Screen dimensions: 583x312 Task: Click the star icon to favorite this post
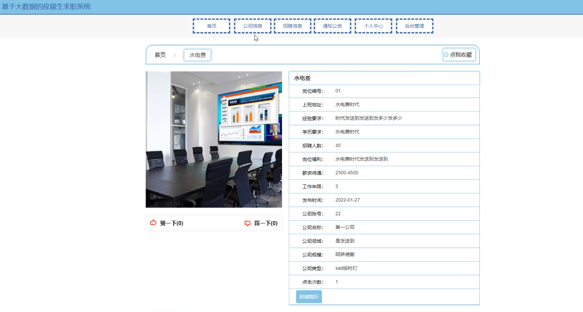pos(446,54)
